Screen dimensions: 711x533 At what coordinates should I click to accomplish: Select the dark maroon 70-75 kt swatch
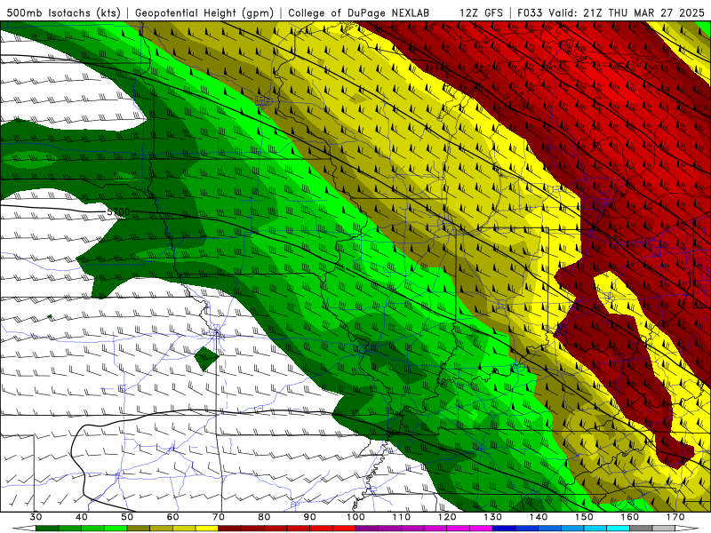tap(230, 529)
